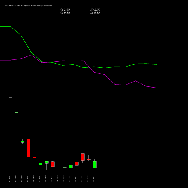Click the '12 Nov' date axis label
Image resolution: width=188 pixels, height=188 pixels.
coord(15,179)
